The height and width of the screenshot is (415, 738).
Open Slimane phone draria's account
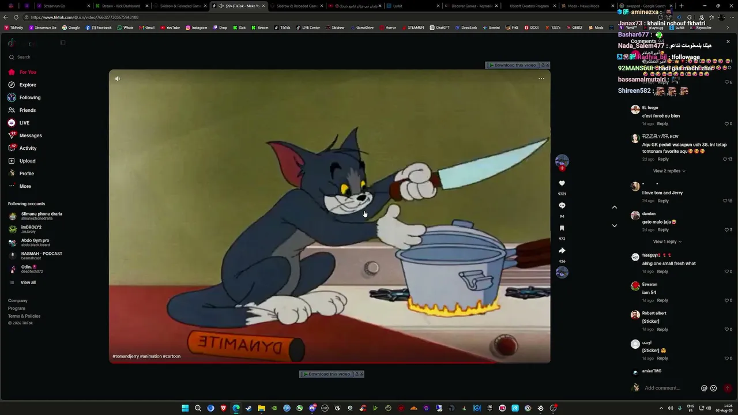[36, 216]
